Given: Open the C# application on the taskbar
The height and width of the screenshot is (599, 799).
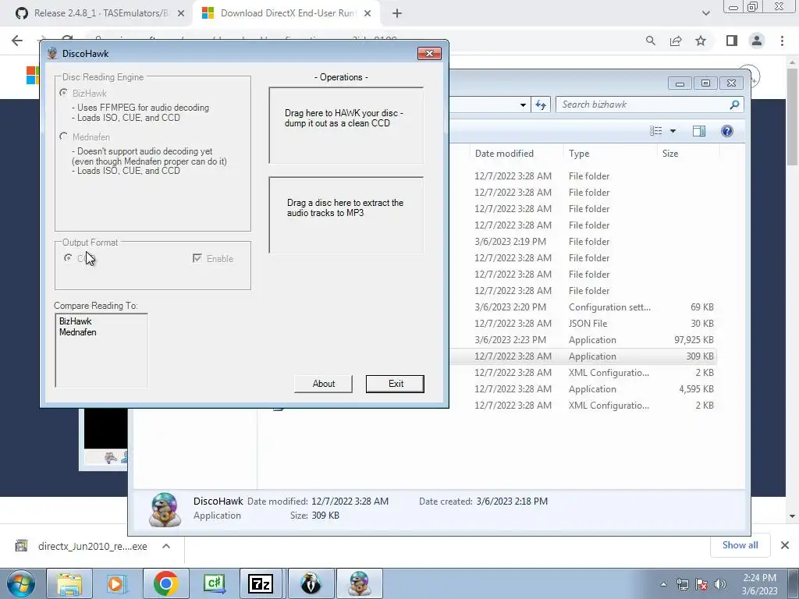Looking at the screenshot, I should click(214, 583).
